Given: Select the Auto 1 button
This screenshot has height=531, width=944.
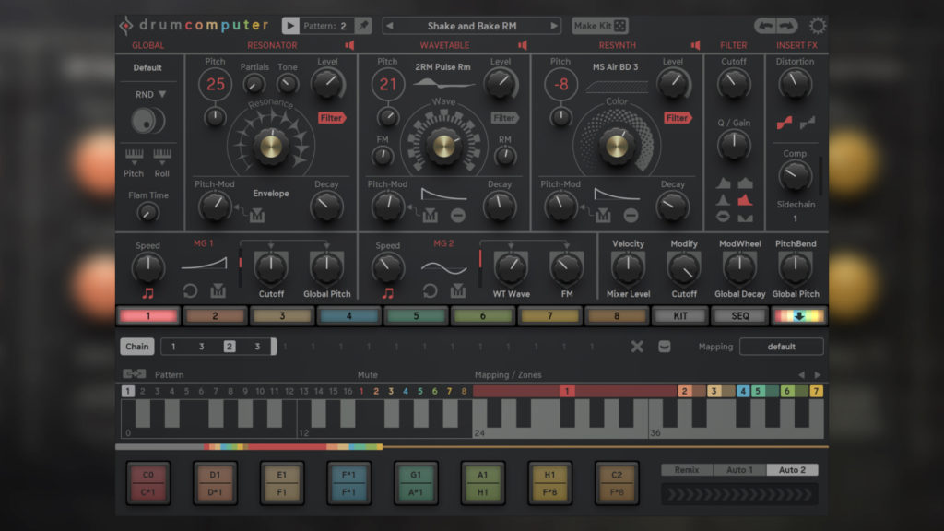Looking at the screenshot, I should pyautogui.click(x=739, y=469).
